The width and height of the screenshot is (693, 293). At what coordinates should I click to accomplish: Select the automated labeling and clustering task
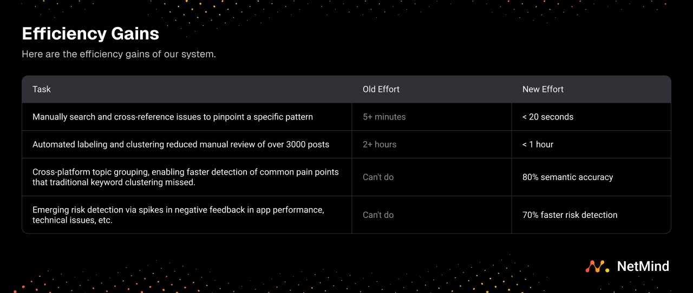(x=181, y=144)
